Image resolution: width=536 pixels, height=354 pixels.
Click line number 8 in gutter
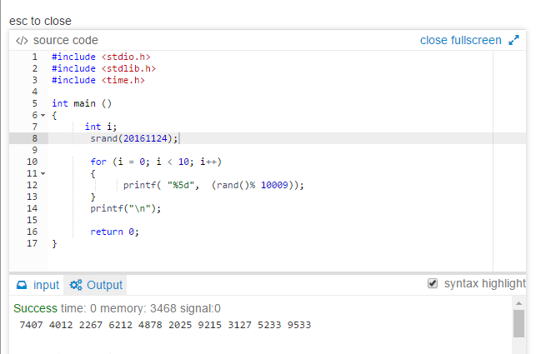coord(34,138)
